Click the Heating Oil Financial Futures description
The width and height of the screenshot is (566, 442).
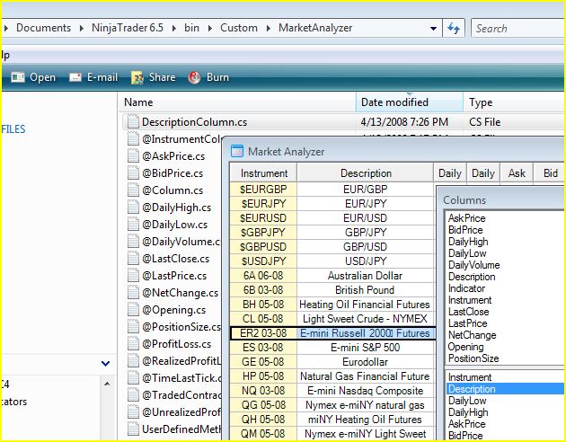(x=365, y=305)
